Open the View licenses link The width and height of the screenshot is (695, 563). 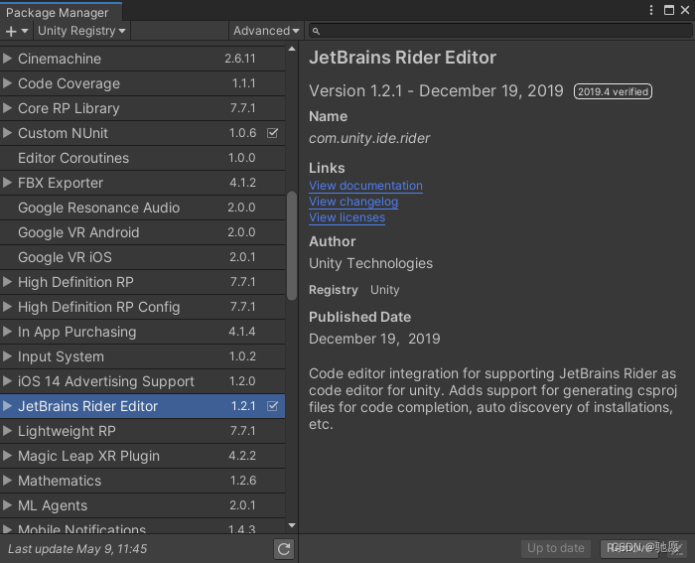347,217
